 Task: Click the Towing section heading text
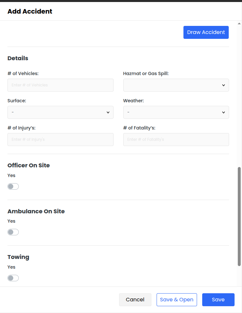tap(18, 257)
